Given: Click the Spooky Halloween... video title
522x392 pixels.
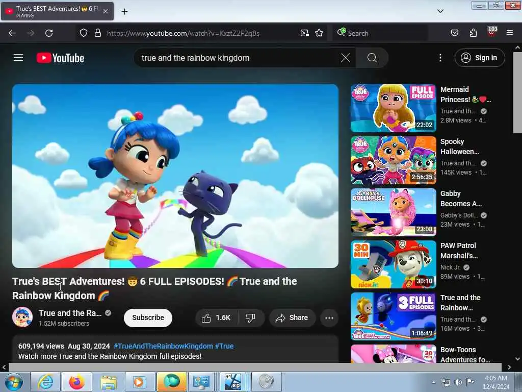Looking at the screenshot, I should [460, 146].
